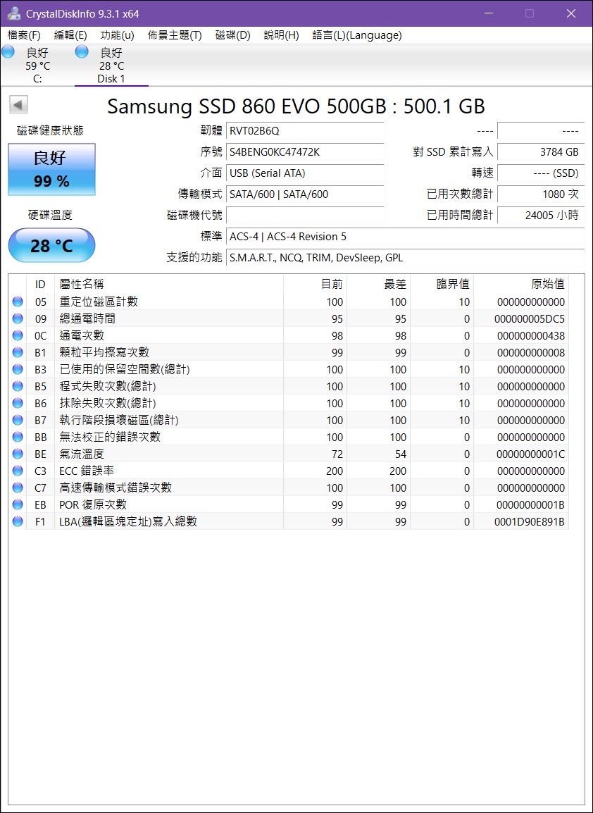Open the 佈景主題(T) menu
This screenshot has width=593, height=813.
click(175, 35)
